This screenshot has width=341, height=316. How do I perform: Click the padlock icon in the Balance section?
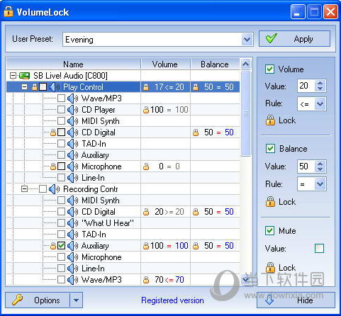tap(270, 201)
